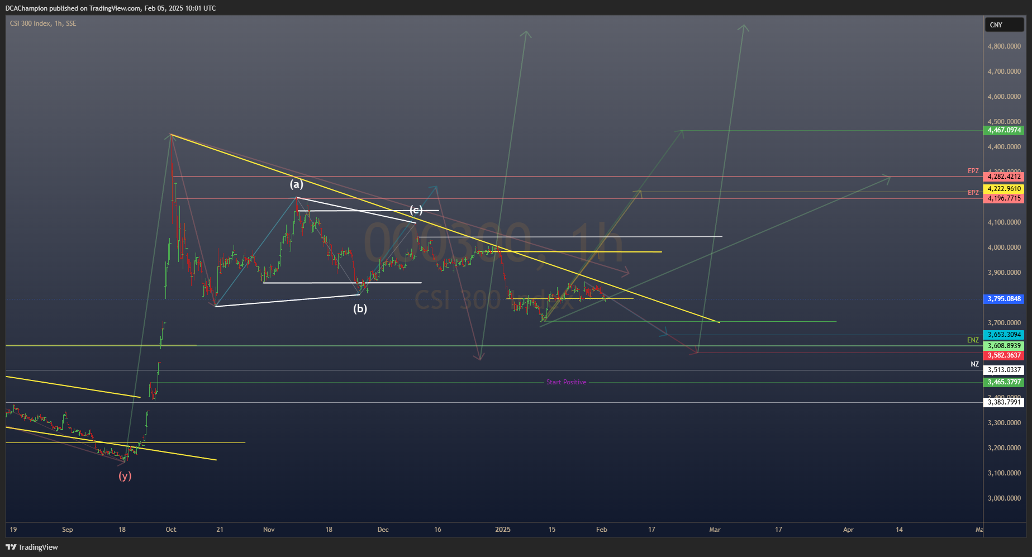Select the white 3,513.0337 price label
This screenshot has height=557, width=1032.
pos(1004,370)
